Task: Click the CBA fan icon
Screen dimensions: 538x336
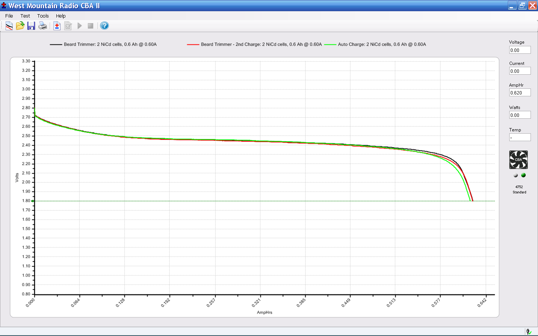Action: coord(519,160)
